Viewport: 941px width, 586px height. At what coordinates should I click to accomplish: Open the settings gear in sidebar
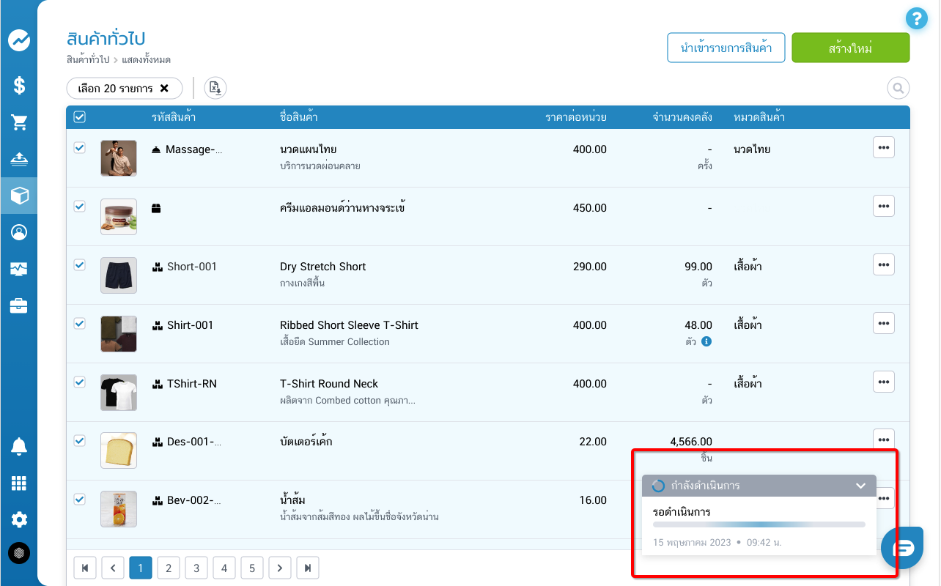19,520
